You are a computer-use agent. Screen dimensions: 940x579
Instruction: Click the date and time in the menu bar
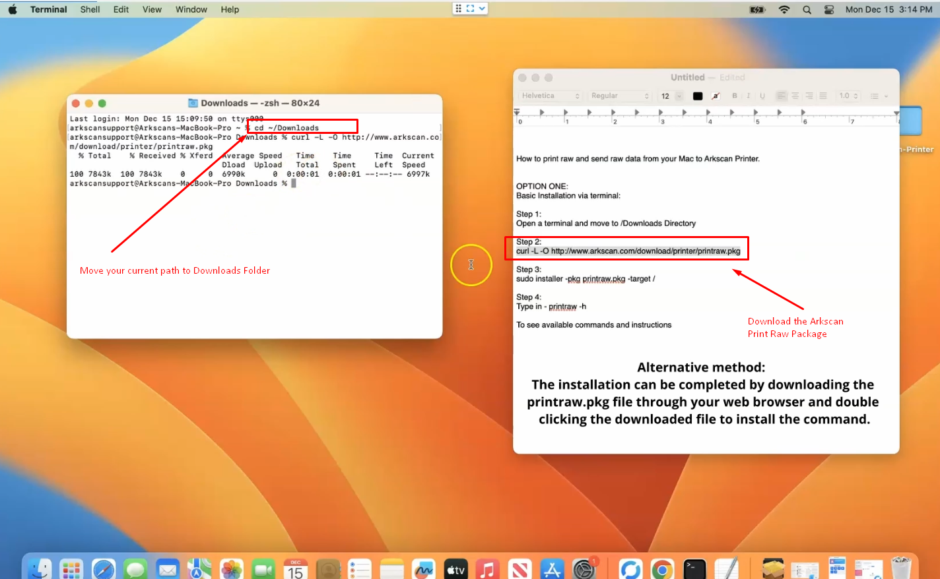(889, 9)
